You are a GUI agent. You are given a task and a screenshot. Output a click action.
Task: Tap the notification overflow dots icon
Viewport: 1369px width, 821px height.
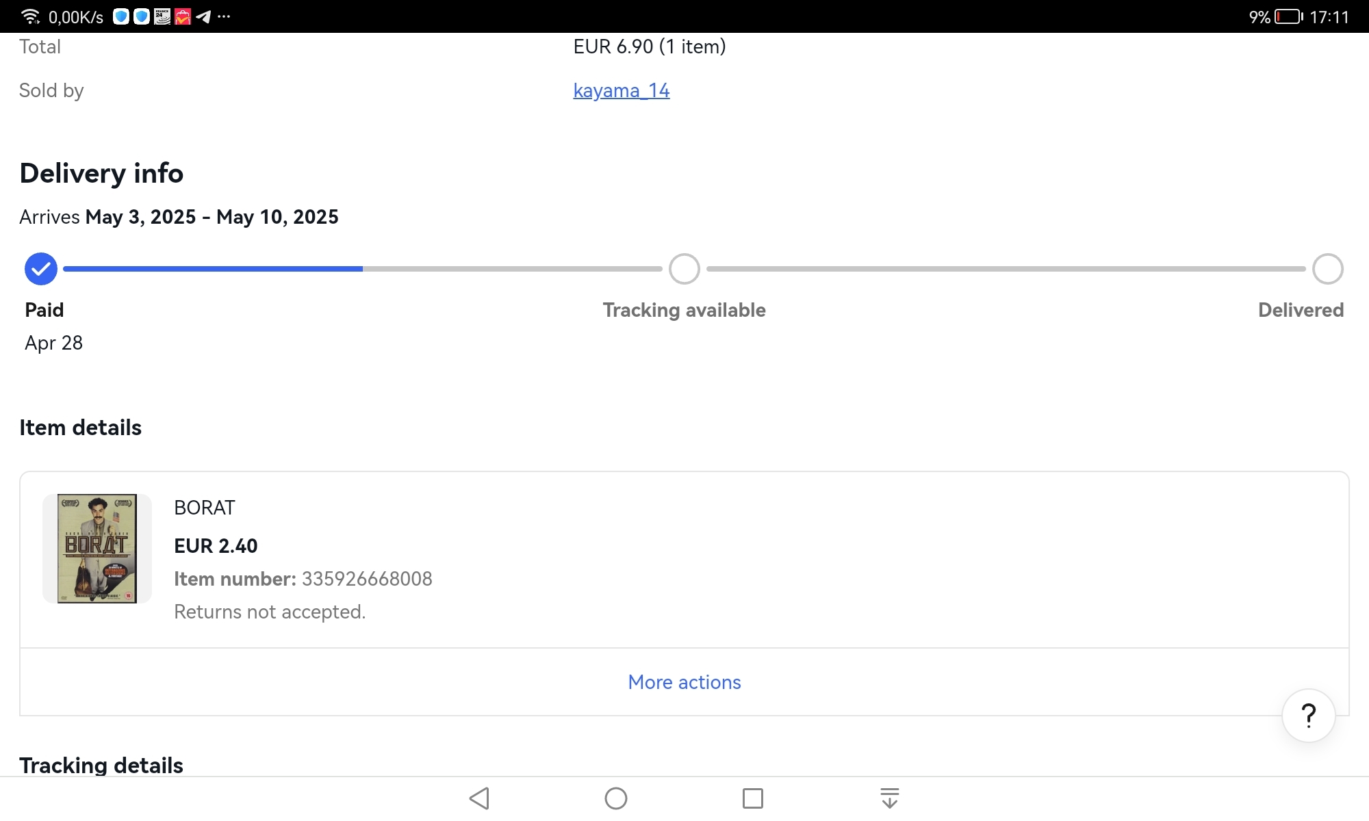click(x=224, y=16)
